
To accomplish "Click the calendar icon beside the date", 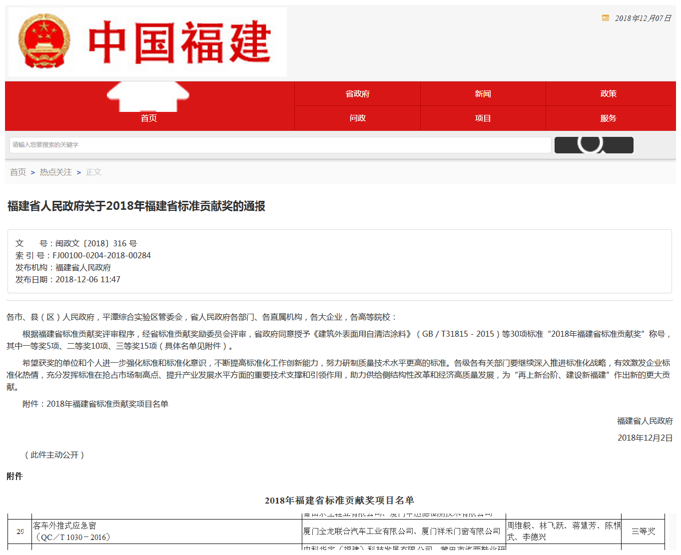I will [606, 18].
